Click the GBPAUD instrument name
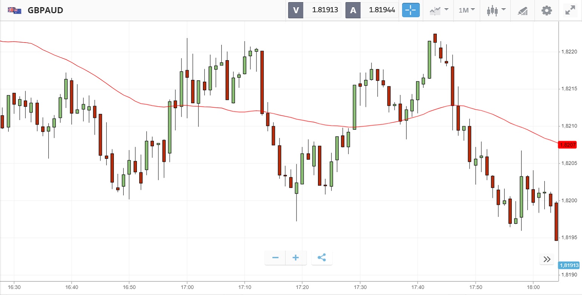The width and height of the screenshot is (582, 295). (x=45, y=10)
